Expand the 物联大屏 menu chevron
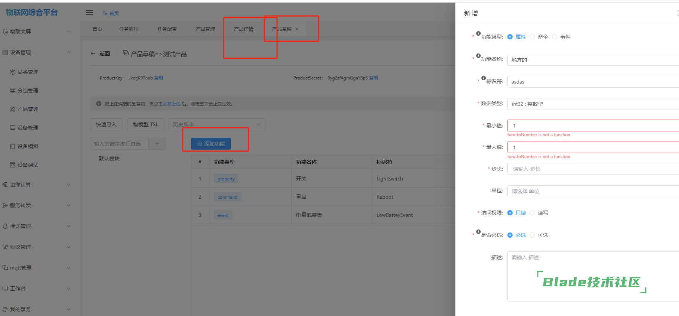 [x=69, y=32]
